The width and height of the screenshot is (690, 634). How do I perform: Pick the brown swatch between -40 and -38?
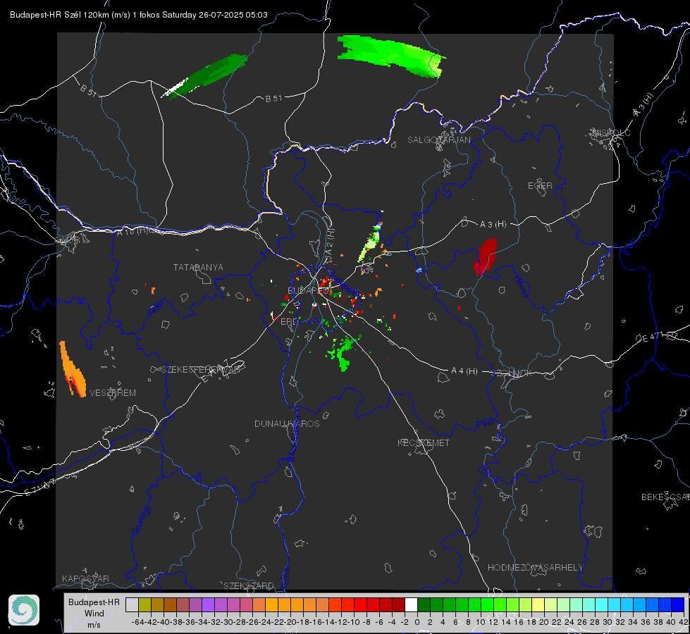(171, 604)
